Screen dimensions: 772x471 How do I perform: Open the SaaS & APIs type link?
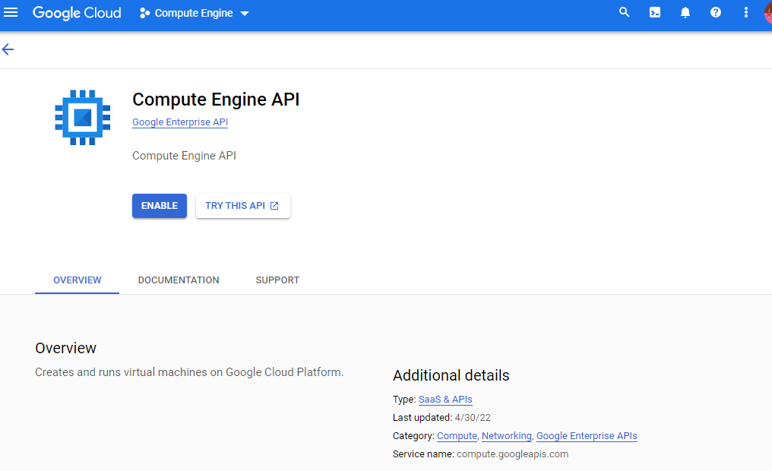point(445,399)
